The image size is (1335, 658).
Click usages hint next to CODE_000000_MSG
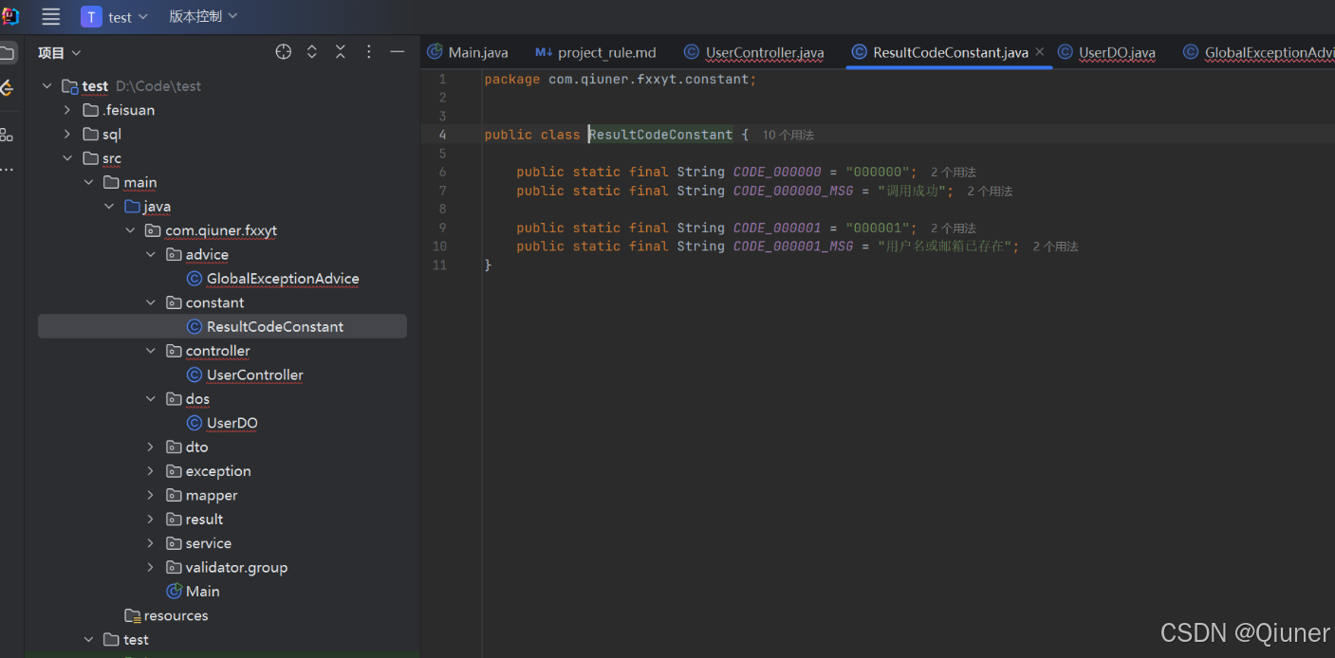[991, 192]
